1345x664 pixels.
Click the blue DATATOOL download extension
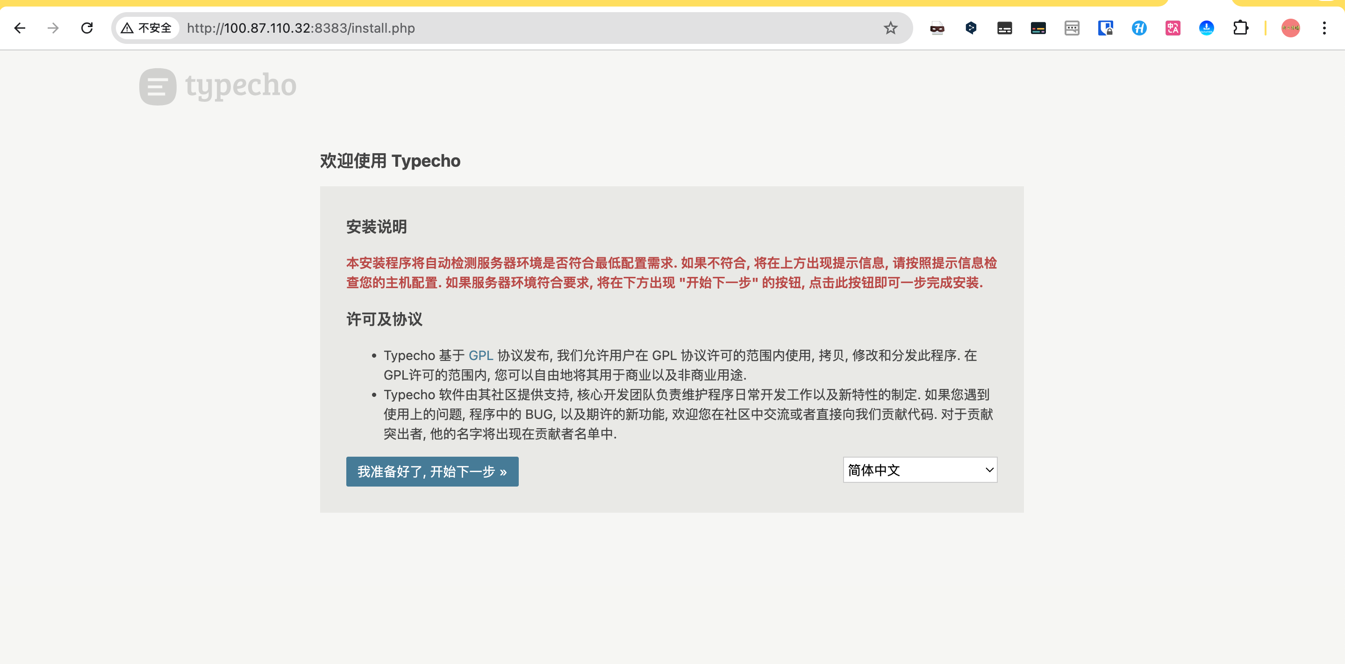pos(1206,28)
